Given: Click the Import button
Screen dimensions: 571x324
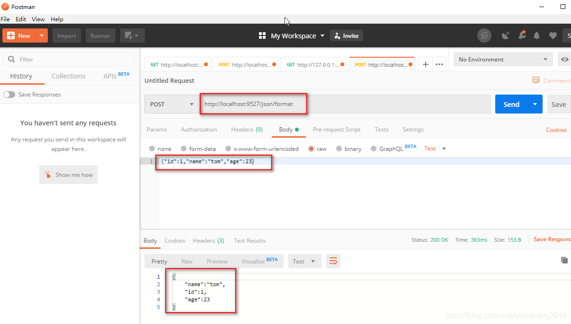Looking at the screenshot, I should click(67, 35).
